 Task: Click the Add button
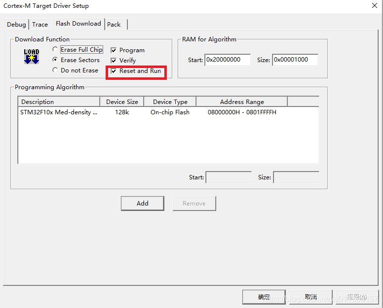143,204
